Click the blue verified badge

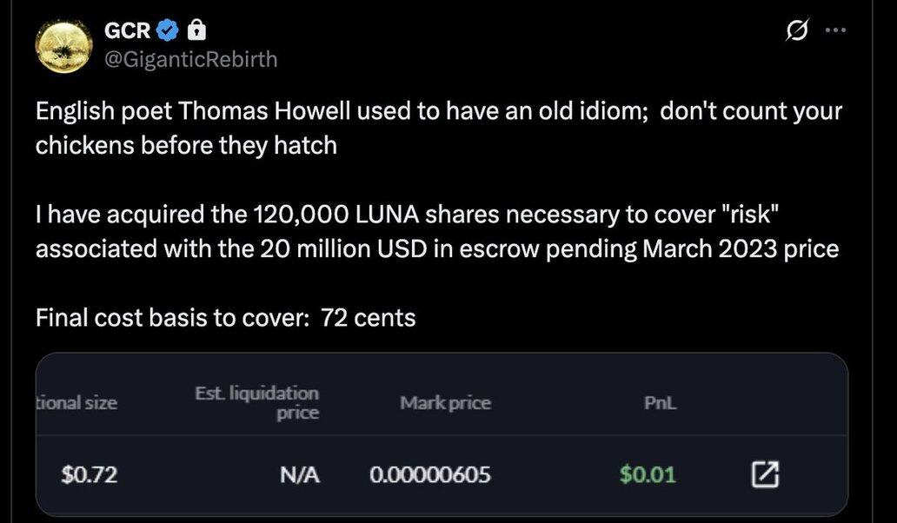[x=169, y=31]
